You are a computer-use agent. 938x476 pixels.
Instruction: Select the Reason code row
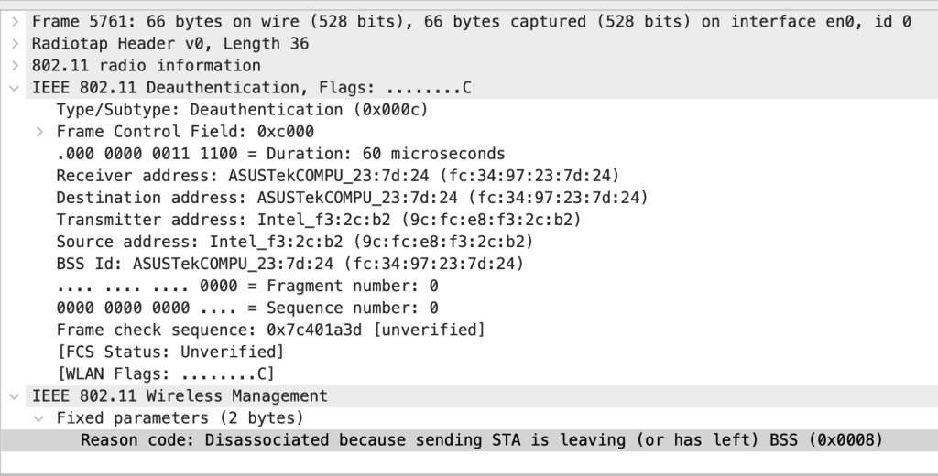pos(481,440)
